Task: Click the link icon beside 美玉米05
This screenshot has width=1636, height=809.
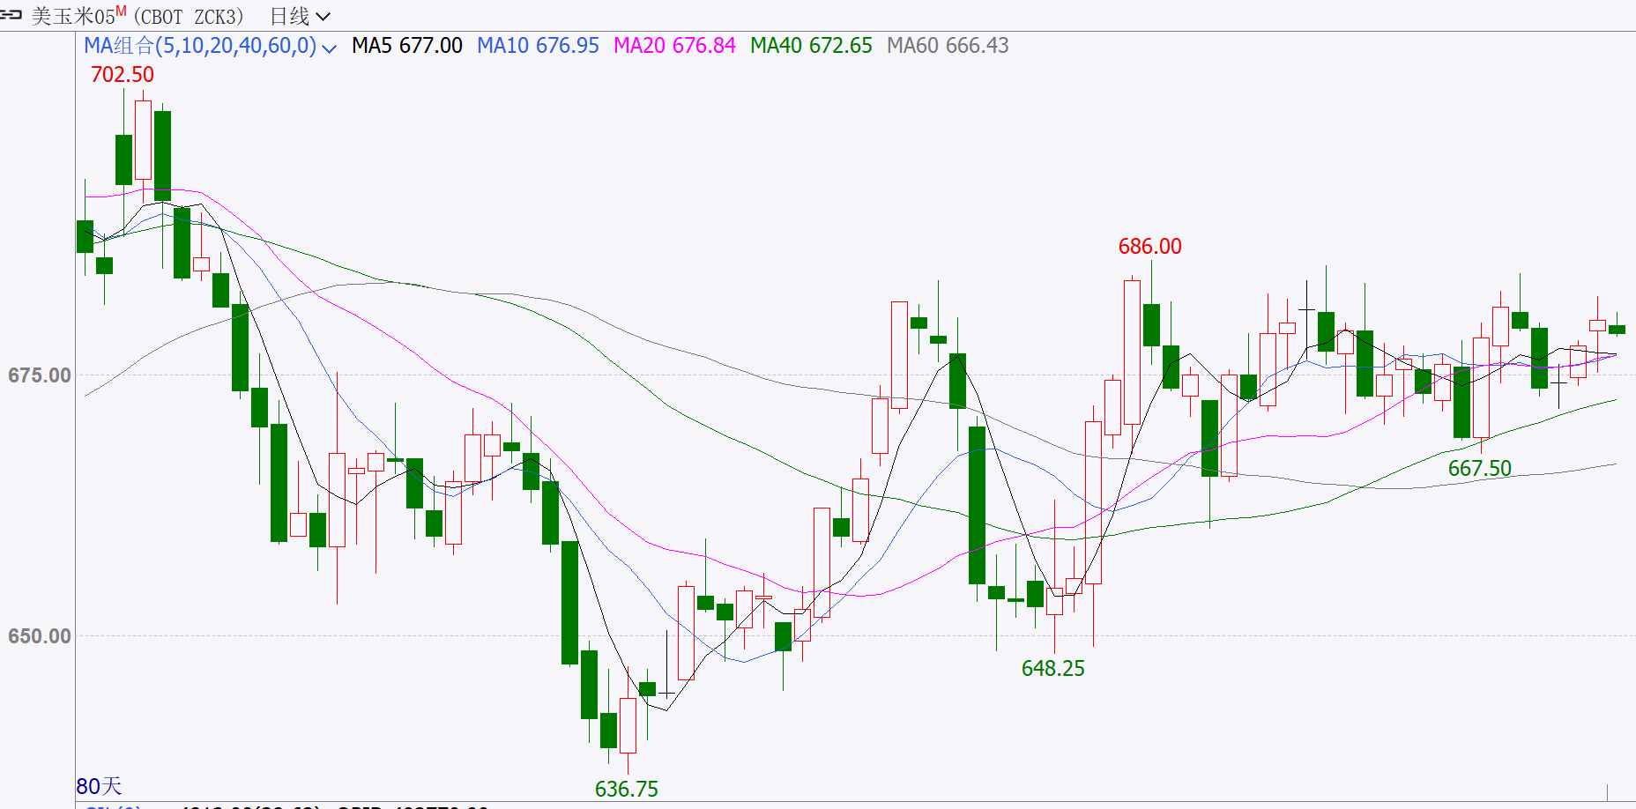Action: [11, 15]
